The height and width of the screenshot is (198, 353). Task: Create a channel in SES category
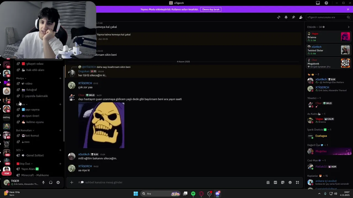[60, 150]
